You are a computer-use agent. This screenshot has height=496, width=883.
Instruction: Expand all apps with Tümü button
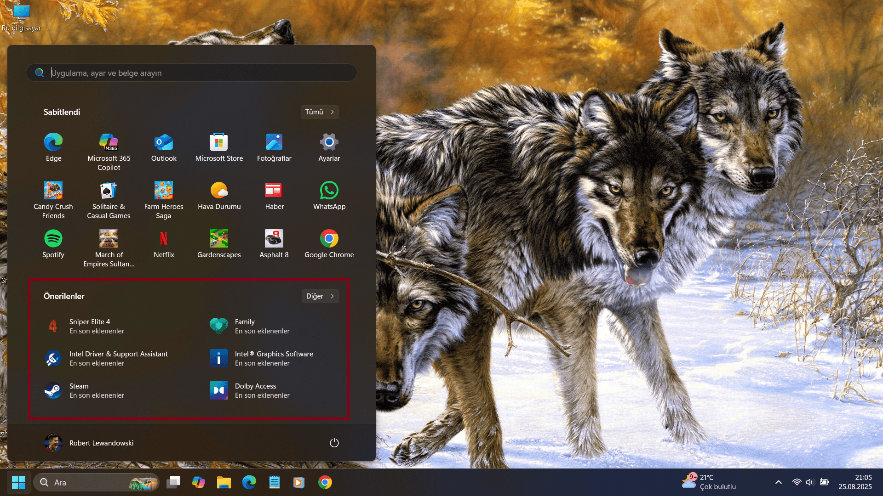(320, 112)
